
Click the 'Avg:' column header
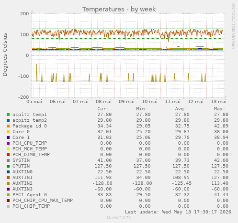181,109
